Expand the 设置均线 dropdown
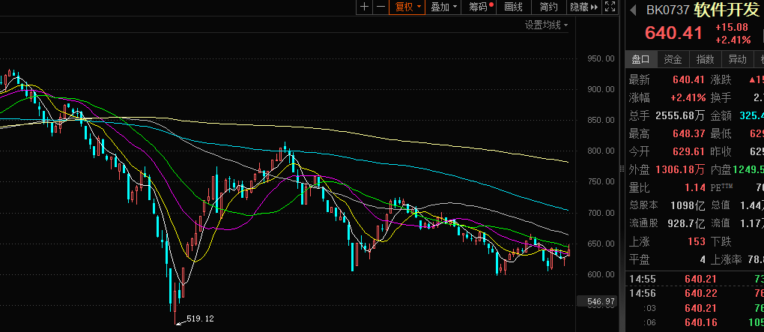Screen dimensions: 764x332 tap(546, 25)
